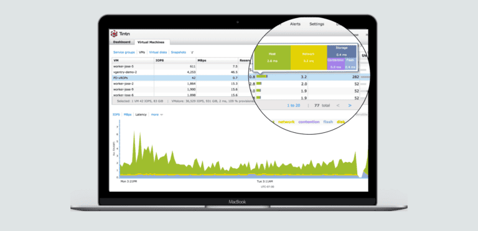The image size is (478, 231).
Task: Show the Latency chart
Action: pyautogui.click(x=141, y=115)
